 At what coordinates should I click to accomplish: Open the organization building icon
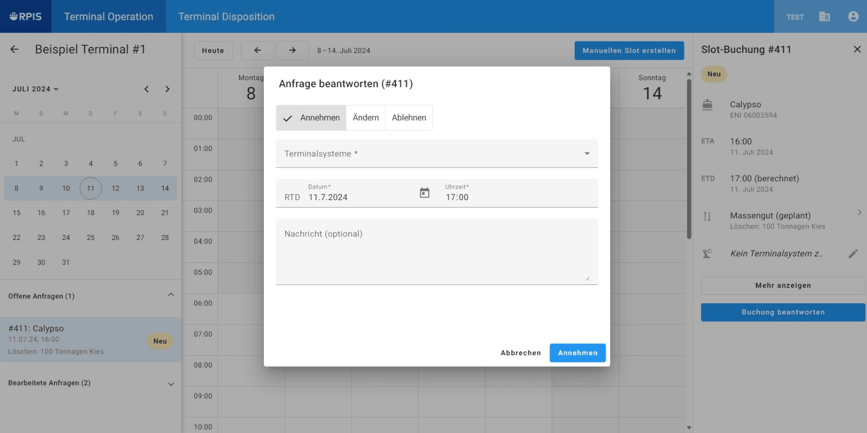(x=825, y=16)
